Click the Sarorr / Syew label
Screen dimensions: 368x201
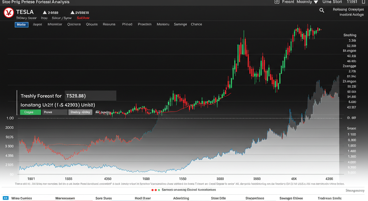[x=62, y=18]
